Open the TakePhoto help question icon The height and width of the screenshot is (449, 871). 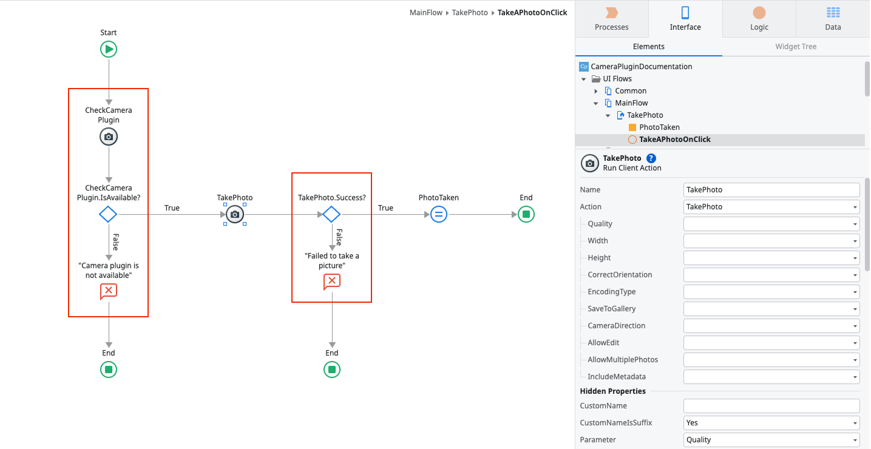(651, 158)
